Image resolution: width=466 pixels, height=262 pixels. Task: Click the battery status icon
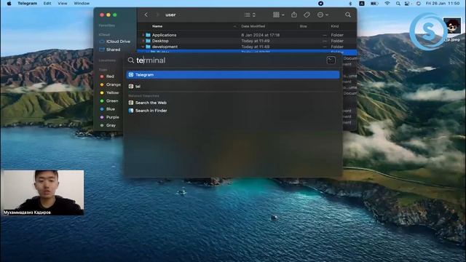[374, 3]
